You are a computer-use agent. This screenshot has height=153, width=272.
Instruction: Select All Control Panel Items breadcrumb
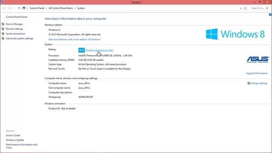60,8
